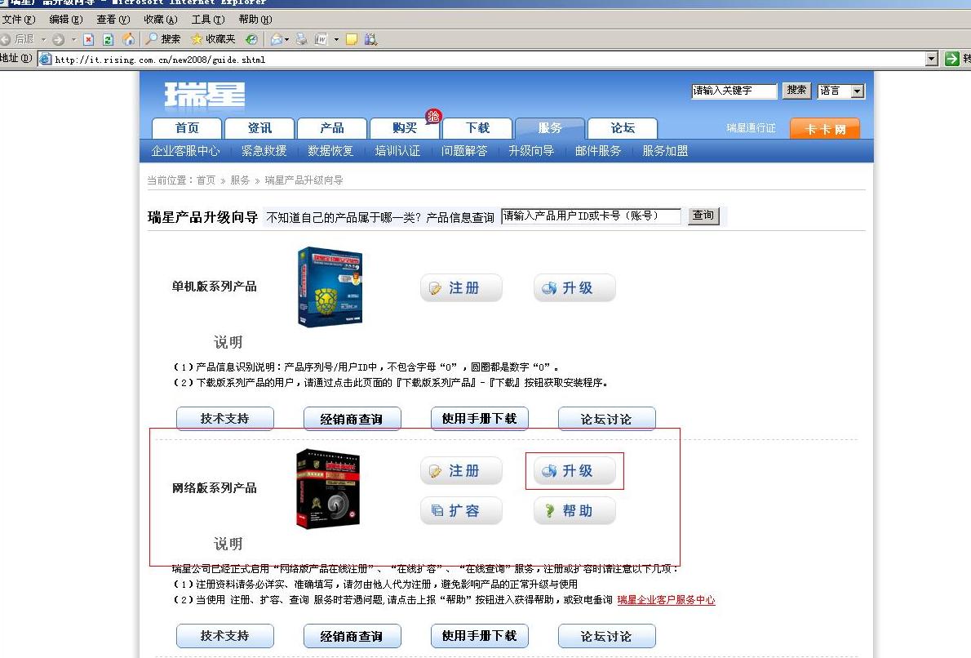Expand the edit-with-Word dropdown arrow

click(x=336, y=40)
